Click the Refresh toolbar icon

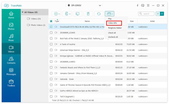pos(99,14)
